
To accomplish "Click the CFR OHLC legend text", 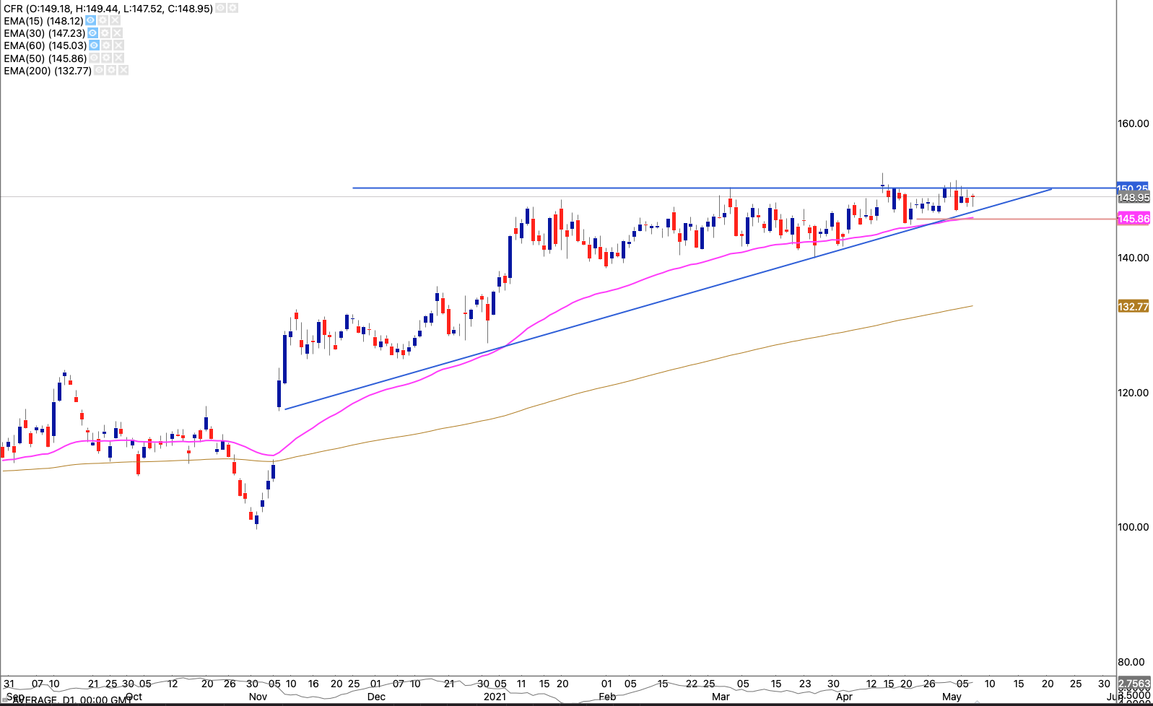I will pyautogui.click(x=108, y=9).
